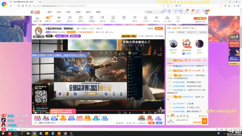Open the first orange activity icon in gift bar
Viewport: 242px width, 136px height.
point(37,118)
